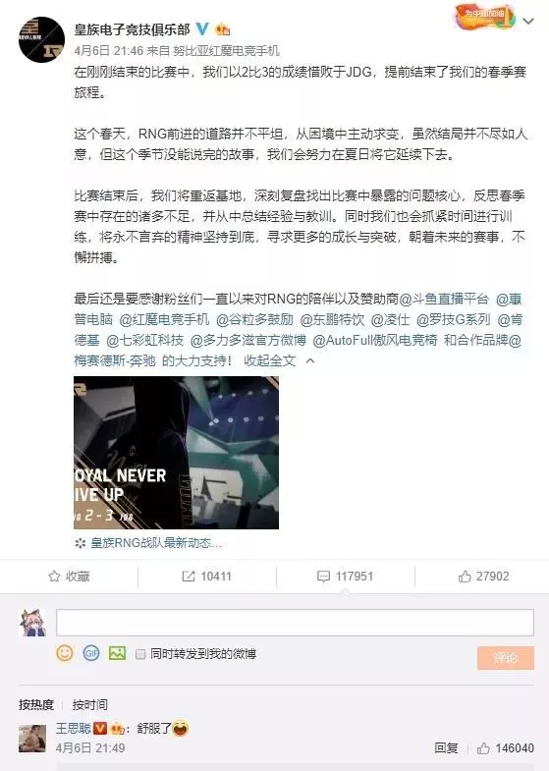Attach a picture using image icon

pyautogui.click(x=117, y=653)
